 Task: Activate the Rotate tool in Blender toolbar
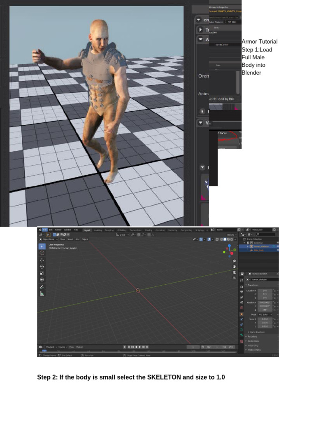tap(42, 267)
